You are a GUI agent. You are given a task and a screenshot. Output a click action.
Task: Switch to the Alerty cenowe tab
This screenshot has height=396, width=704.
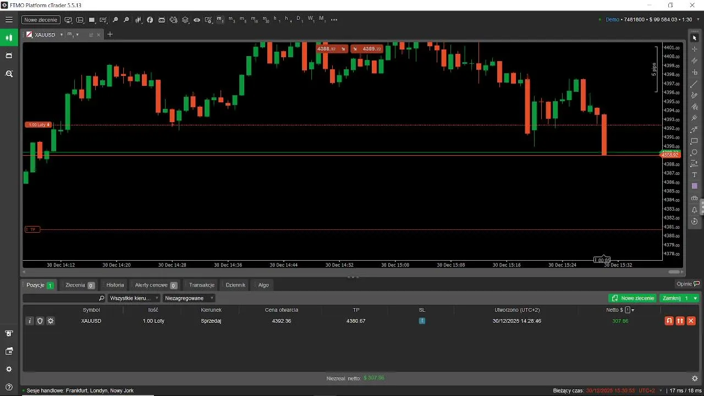click(156, 285)
